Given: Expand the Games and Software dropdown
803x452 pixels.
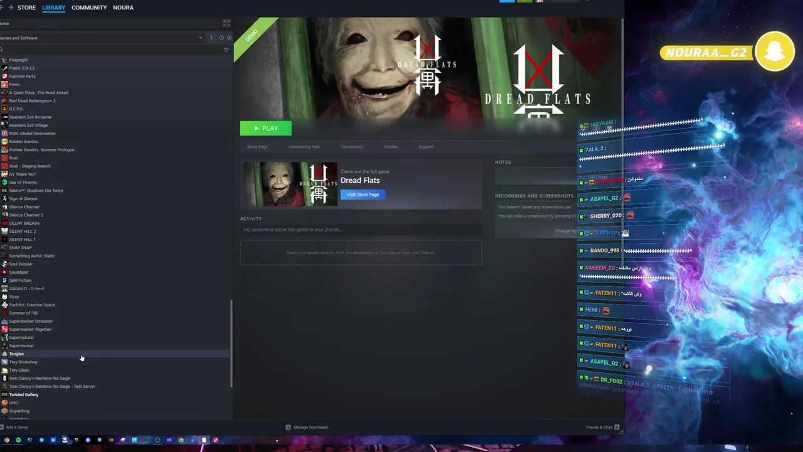Looking at the screenshot, I should tap(201, 38).
